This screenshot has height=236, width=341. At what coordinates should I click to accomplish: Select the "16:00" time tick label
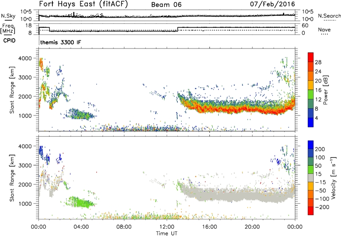click(209, 227)
